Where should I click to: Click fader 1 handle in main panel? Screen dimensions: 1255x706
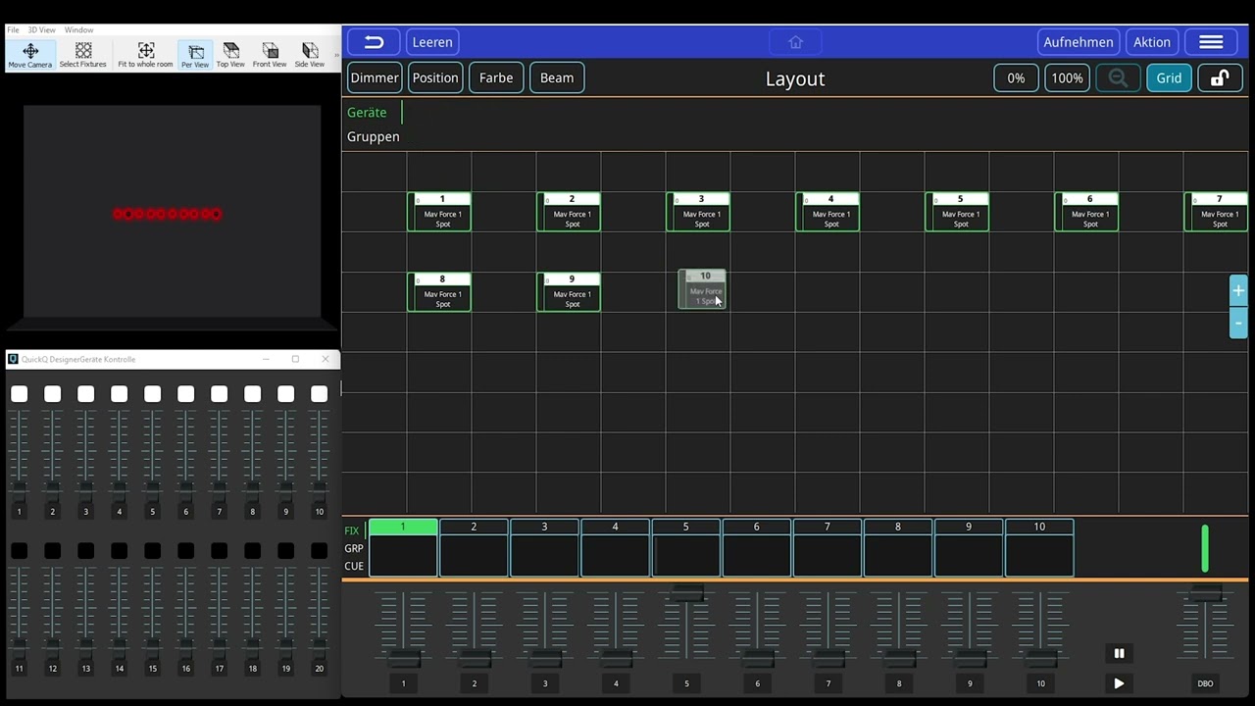click(x=403, y=658)
